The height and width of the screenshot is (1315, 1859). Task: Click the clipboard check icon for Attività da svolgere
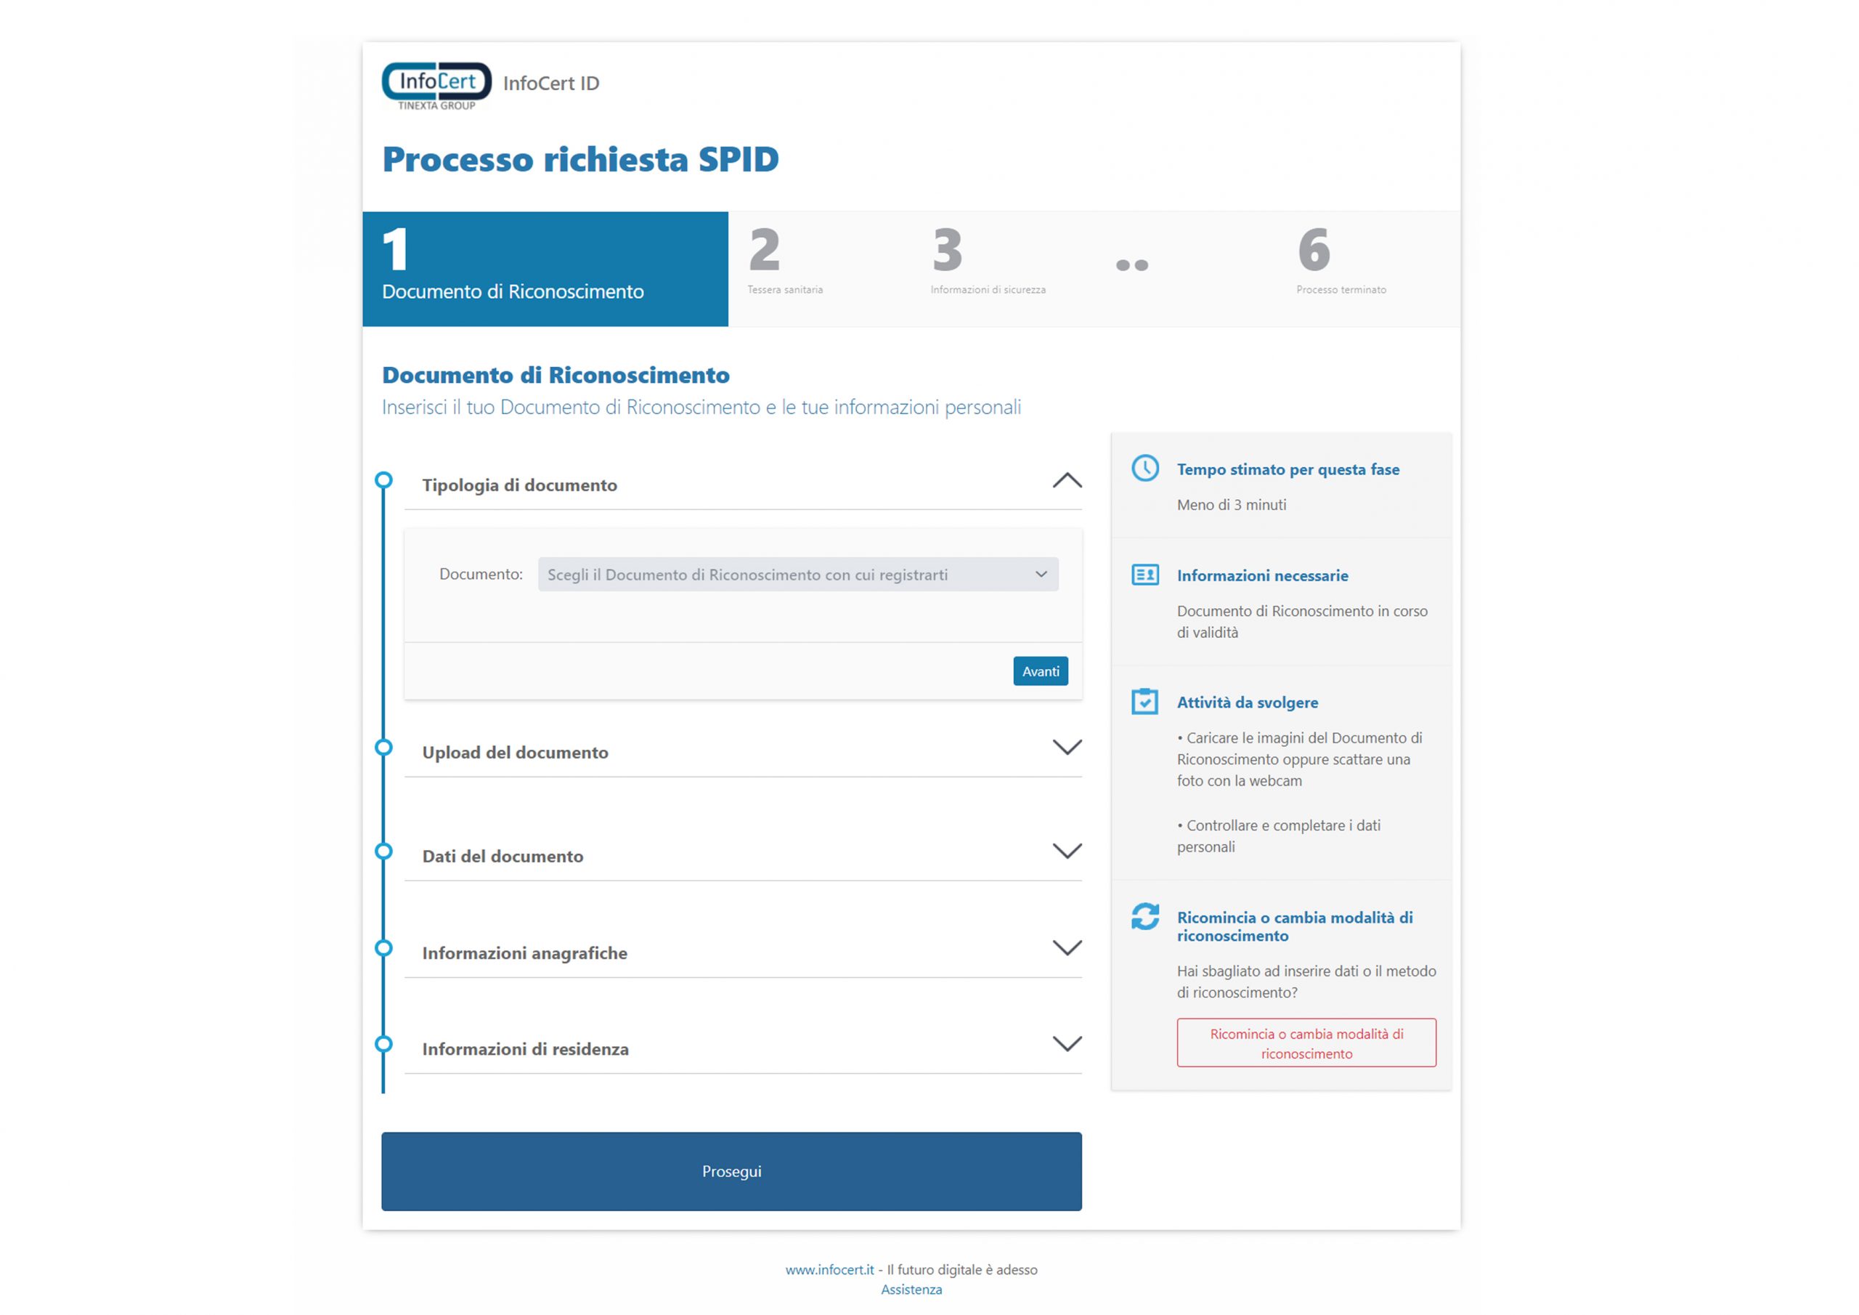pyautogui.click(x=1145, y=701)
